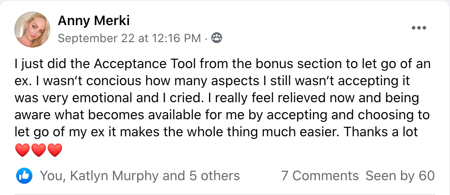Click the middle red heart emoji

coord(38,151)
